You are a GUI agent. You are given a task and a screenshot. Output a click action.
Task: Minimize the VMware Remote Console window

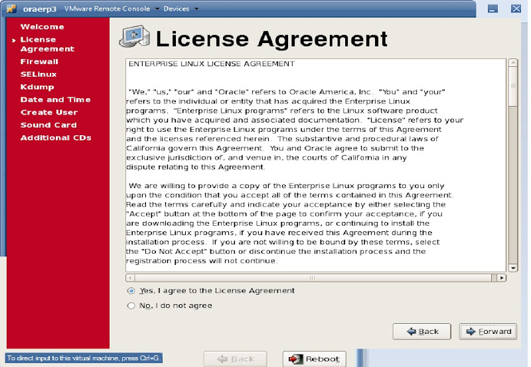tap(493, 9)
